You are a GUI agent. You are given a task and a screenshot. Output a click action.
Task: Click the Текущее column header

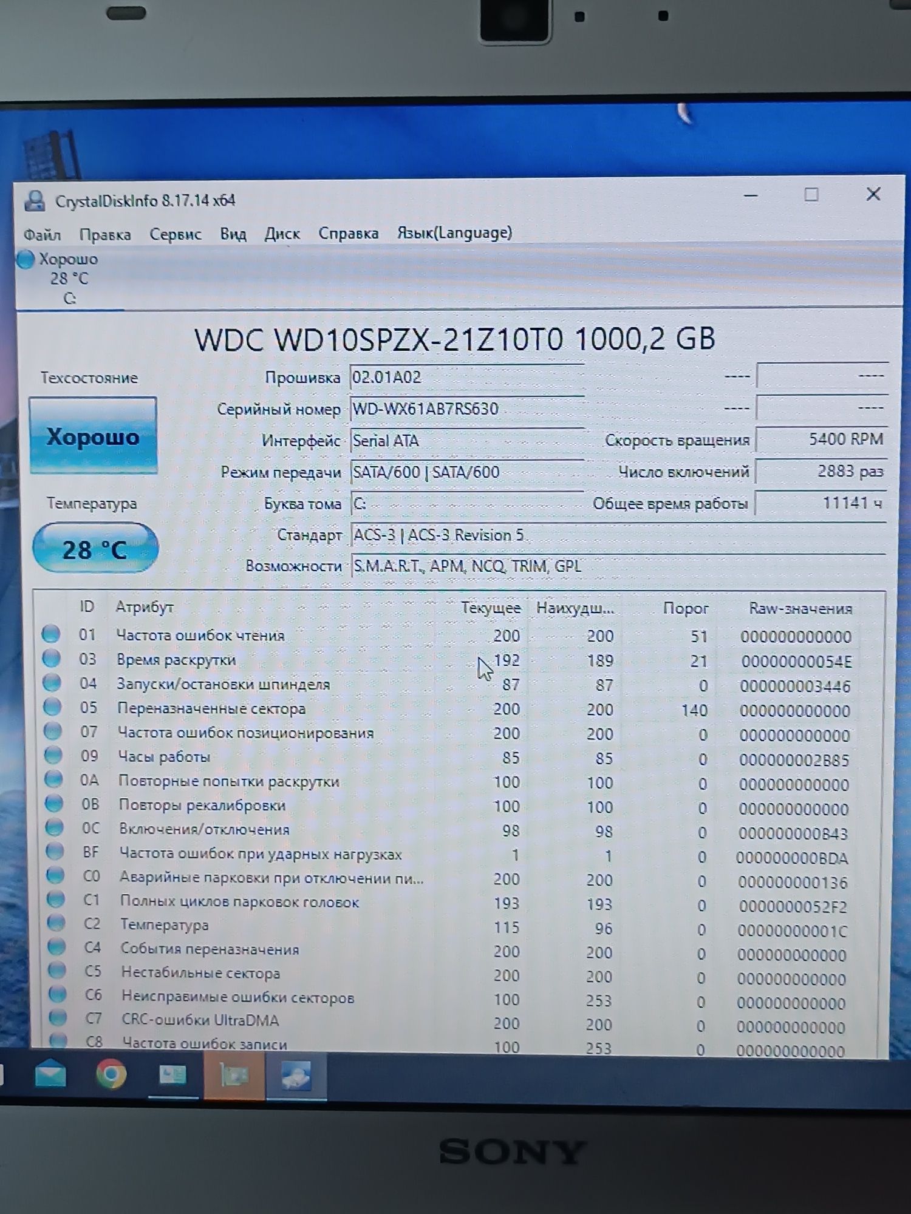(x=491, y=608)
